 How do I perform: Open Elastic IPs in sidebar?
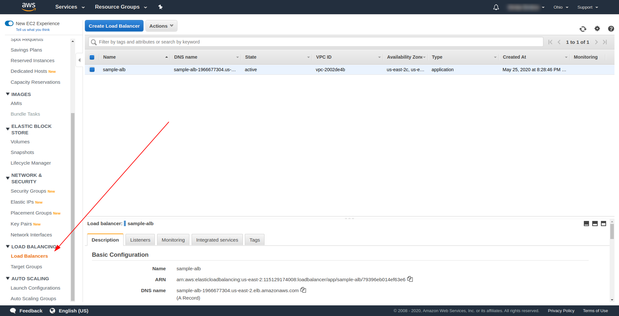pyautogui.click(x=22, y=202)
